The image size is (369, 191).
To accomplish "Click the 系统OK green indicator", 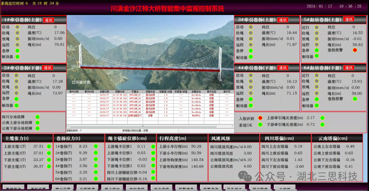I will (260, 124).
